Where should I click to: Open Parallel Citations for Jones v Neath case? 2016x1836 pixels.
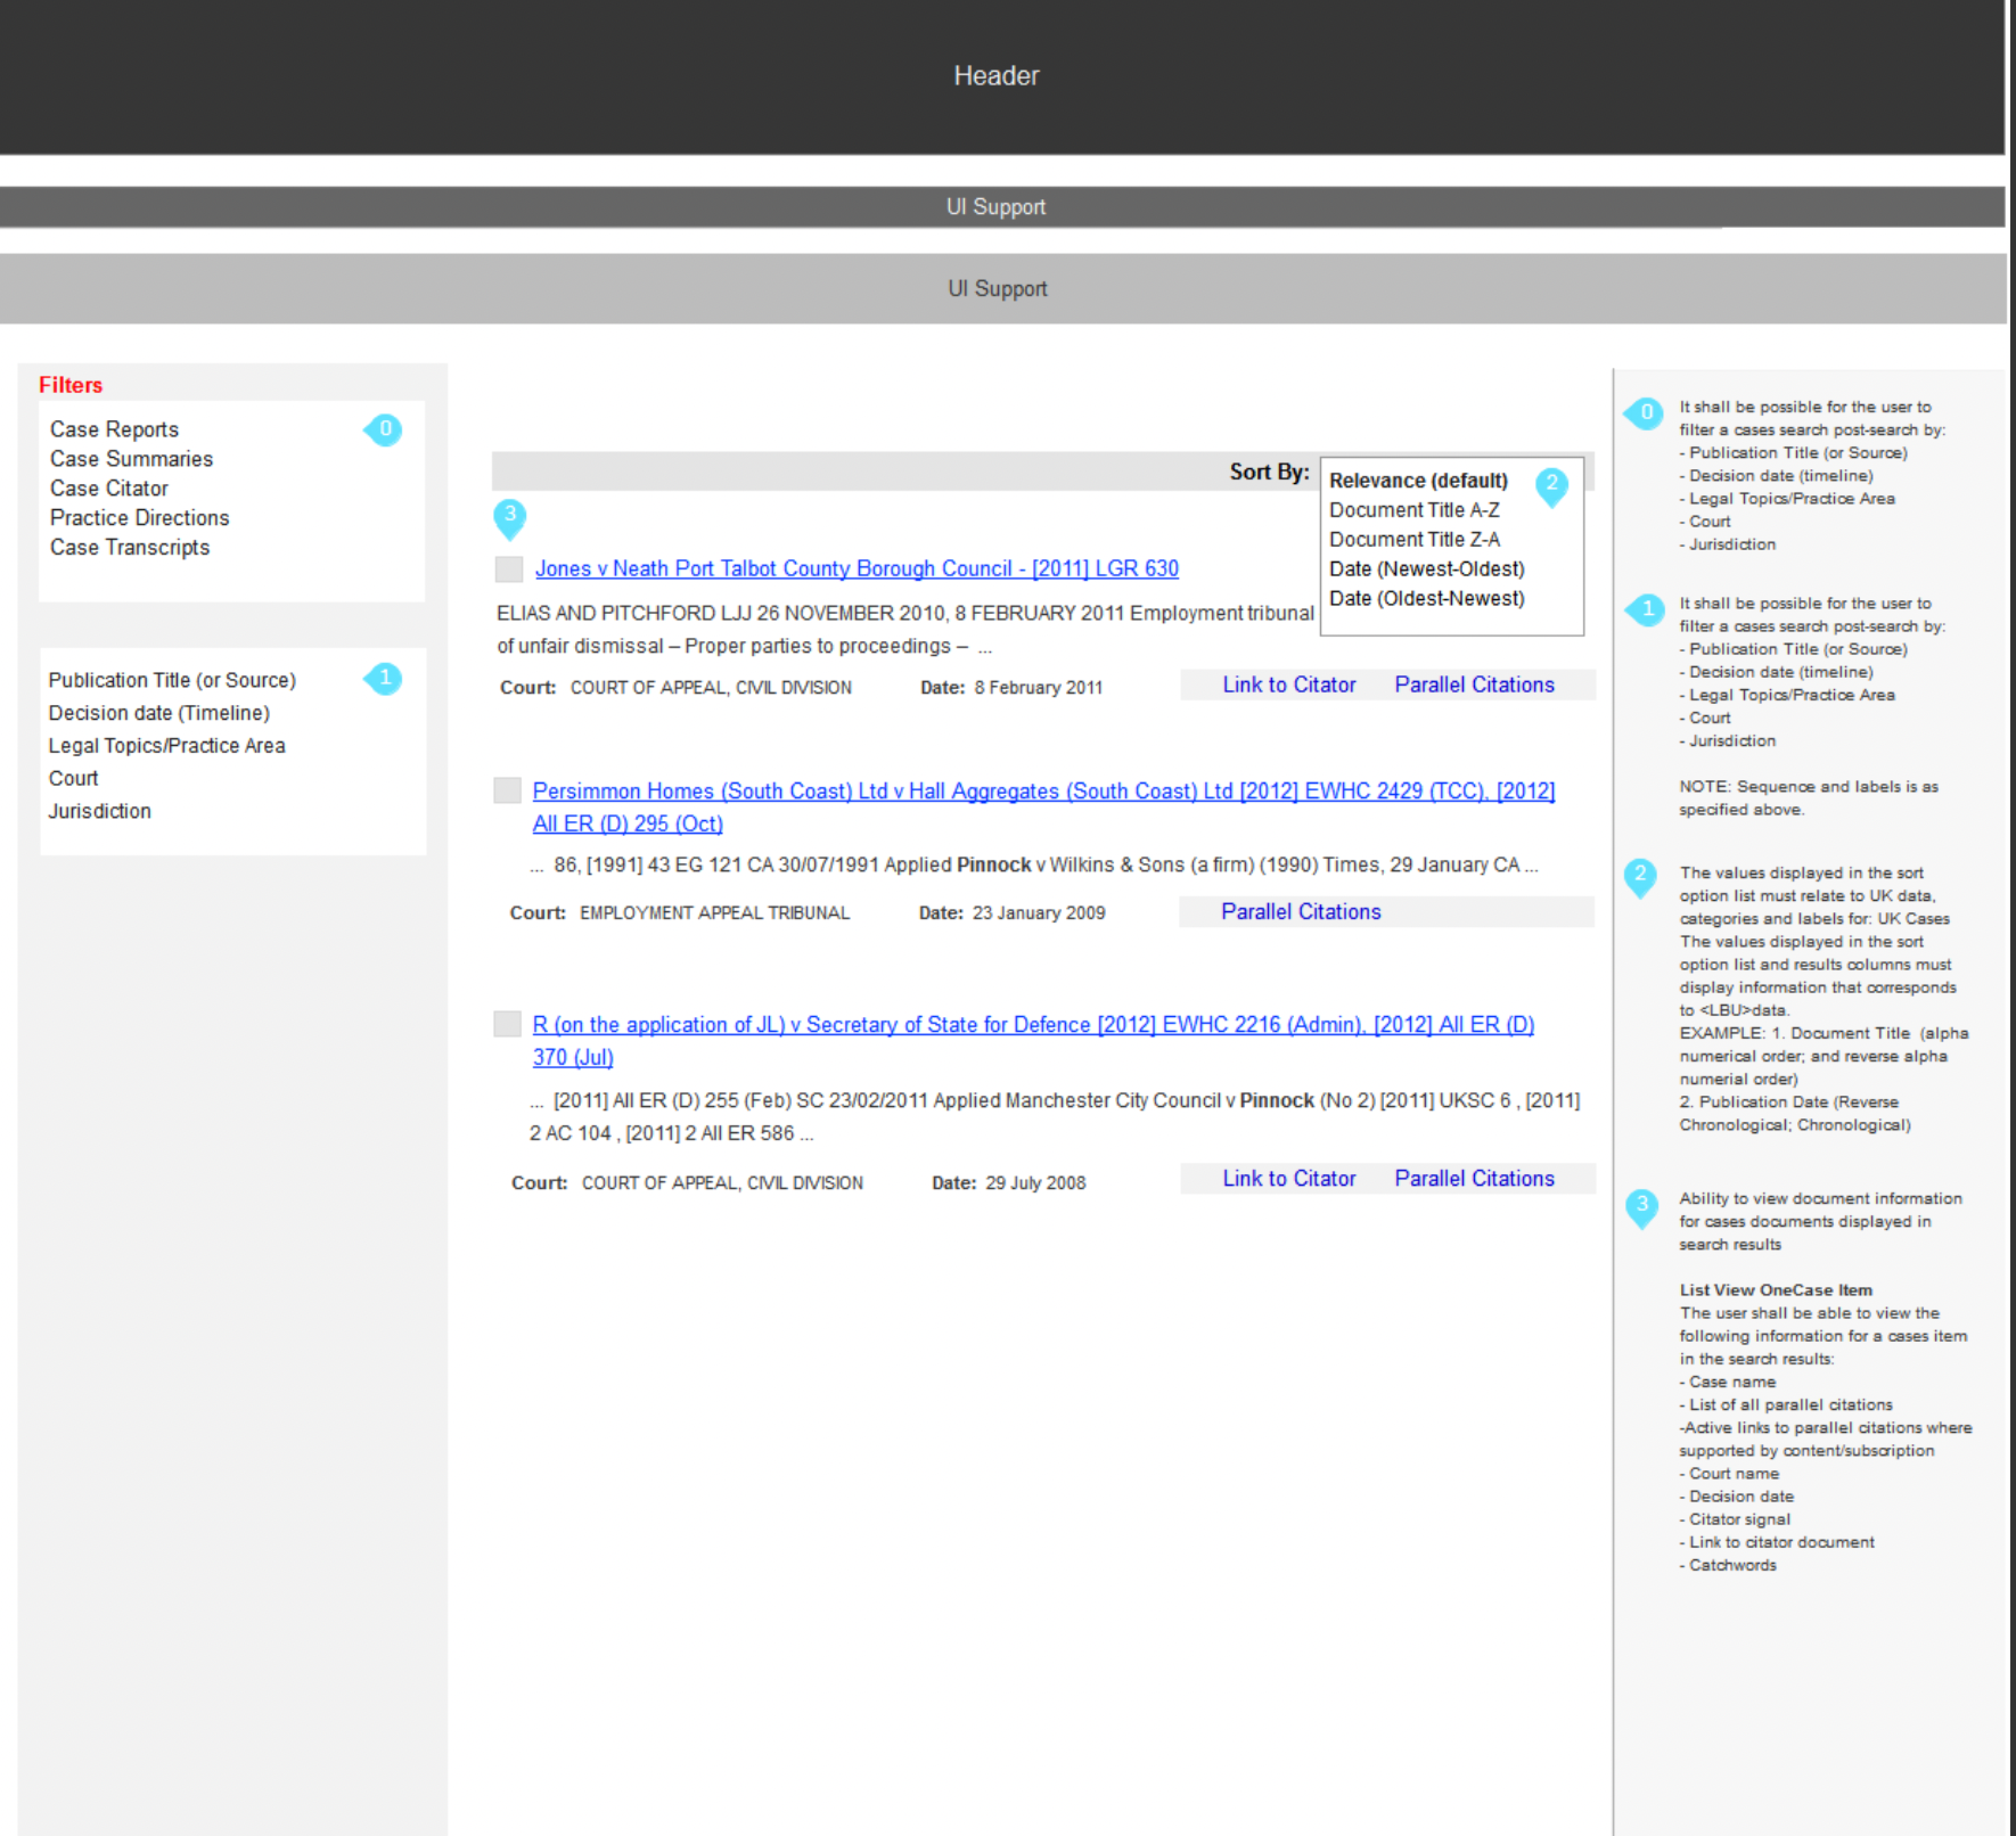[1474, 685]
